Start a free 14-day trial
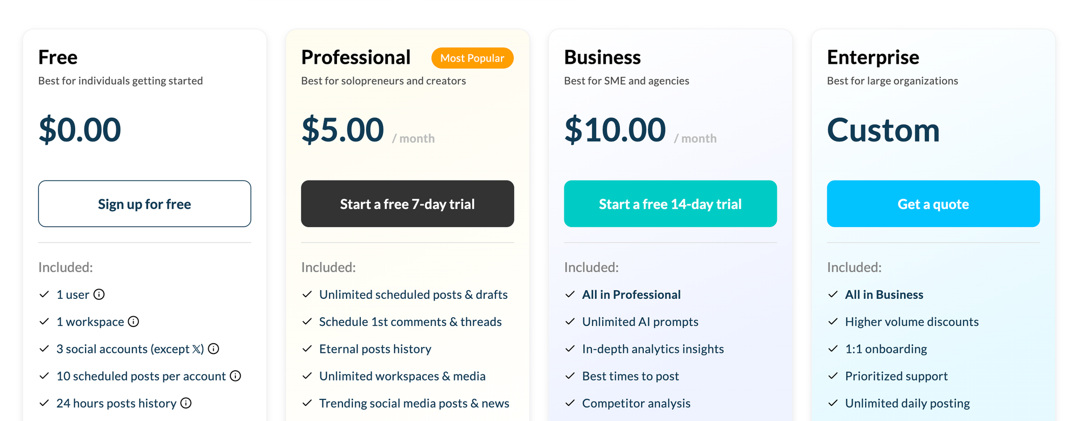 click(x=670, y=204)
